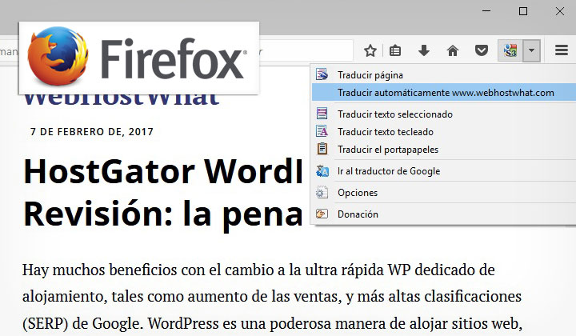Choose Traducir automáticamente www.webhostwhat.com
Image resolution: width=576 pixels, height=336 pixels.
pyautogui.click(x=444, y=93)
